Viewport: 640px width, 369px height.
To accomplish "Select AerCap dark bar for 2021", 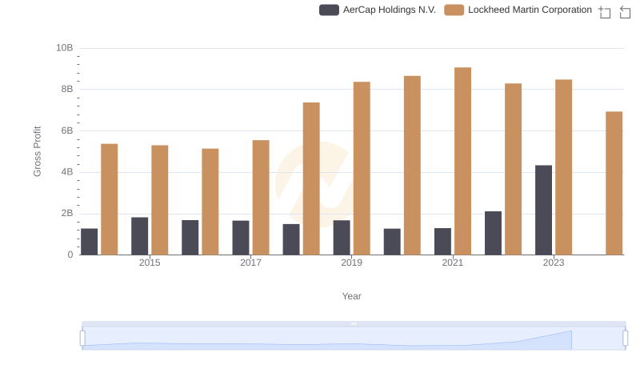I will pyautogui.click(x=443, y=242).
